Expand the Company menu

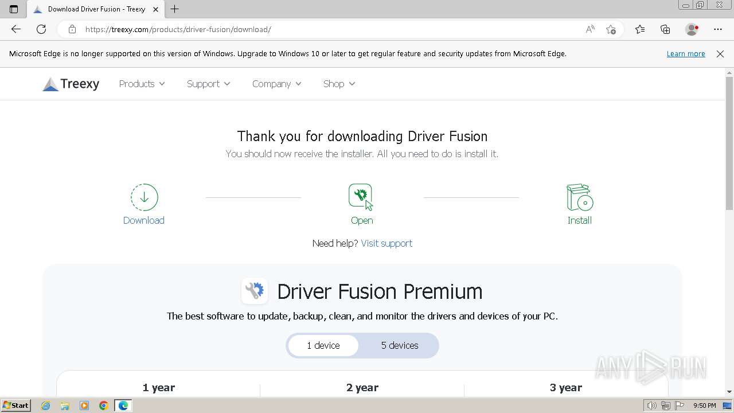[277, 84]
